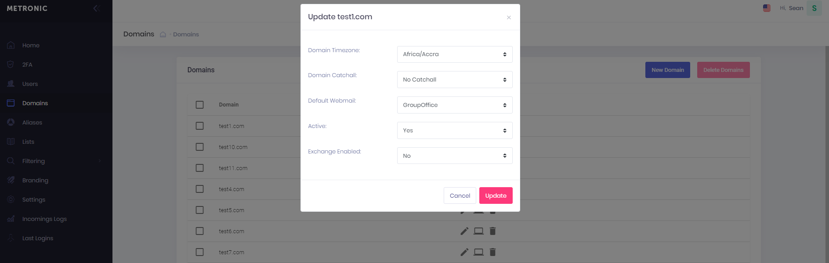The image size is (829, 263).
Task: Click the home breadcrumb icon
Action: click(x=163, y=34)
